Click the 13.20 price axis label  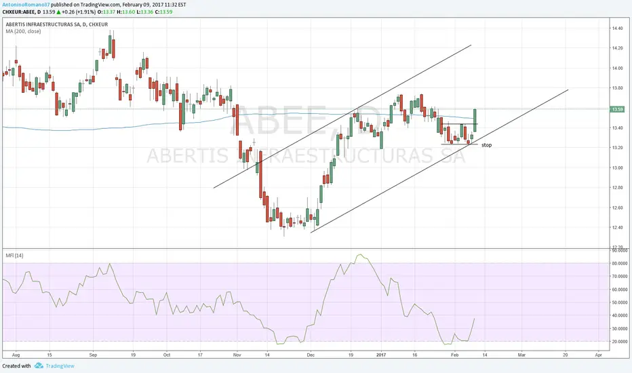coord(617,148)
